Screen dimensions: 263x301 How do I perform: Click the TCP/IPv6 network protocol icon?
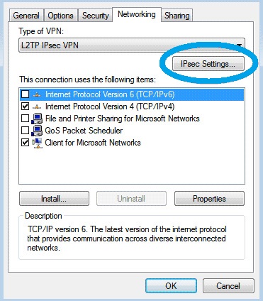click(37, 94)
